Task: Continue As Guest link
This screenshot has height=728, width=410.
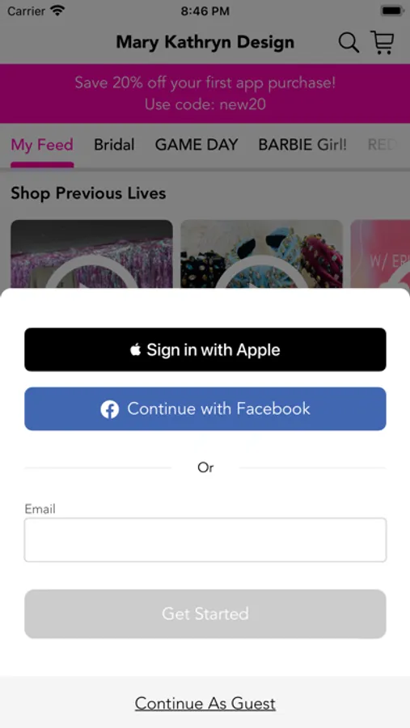Action: 205,704
